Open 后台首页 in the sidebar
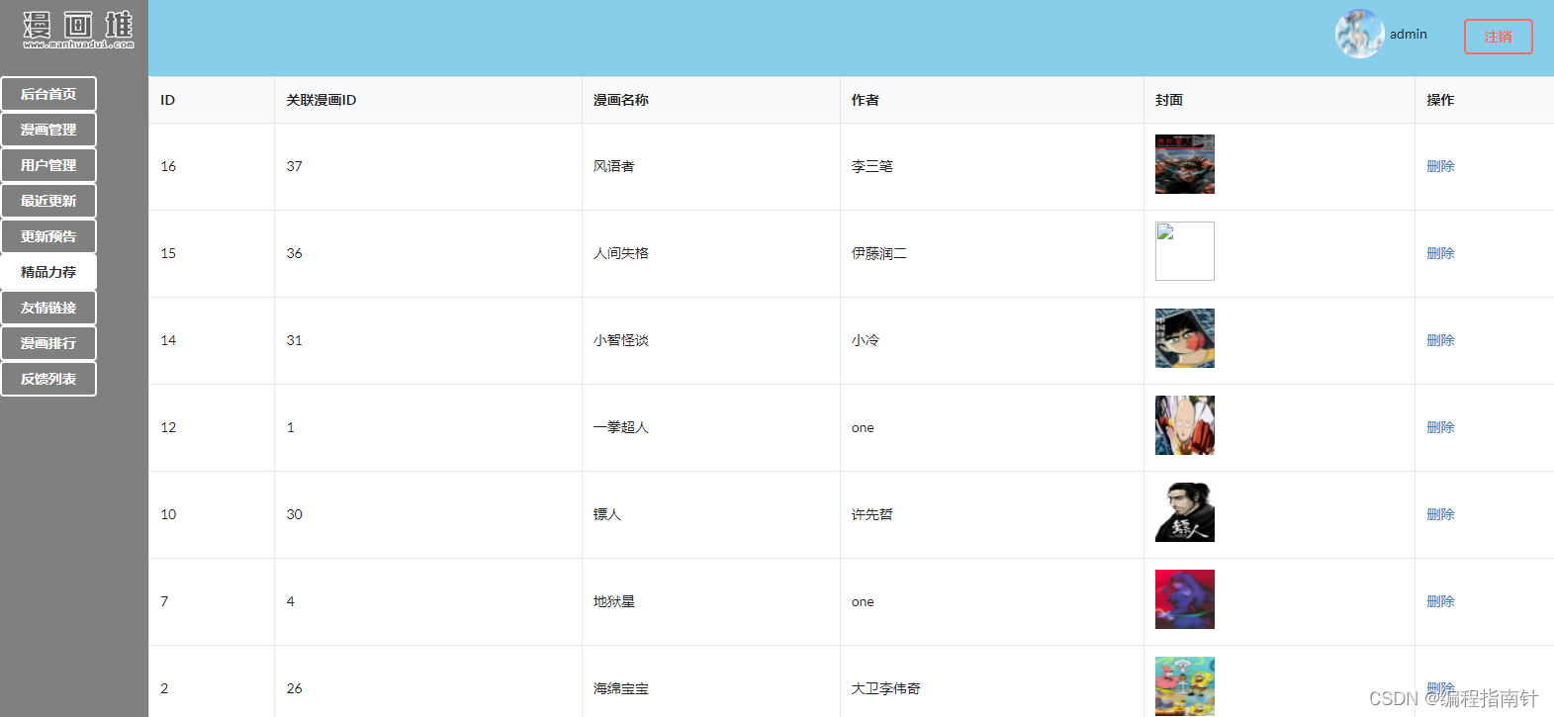The width and height of the screenshot is (1554, 717). 48,94
